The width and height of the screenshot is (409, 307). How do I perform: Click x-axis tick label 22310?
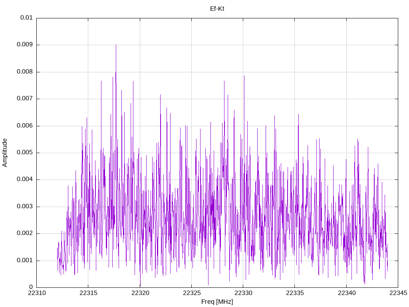37,293
